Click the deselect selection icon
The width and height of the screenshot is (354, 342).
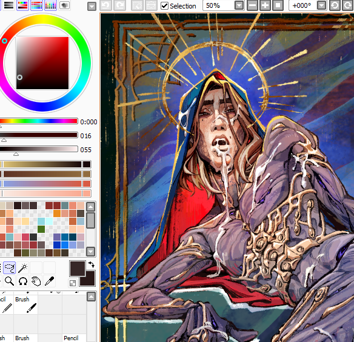pos(137,5)
